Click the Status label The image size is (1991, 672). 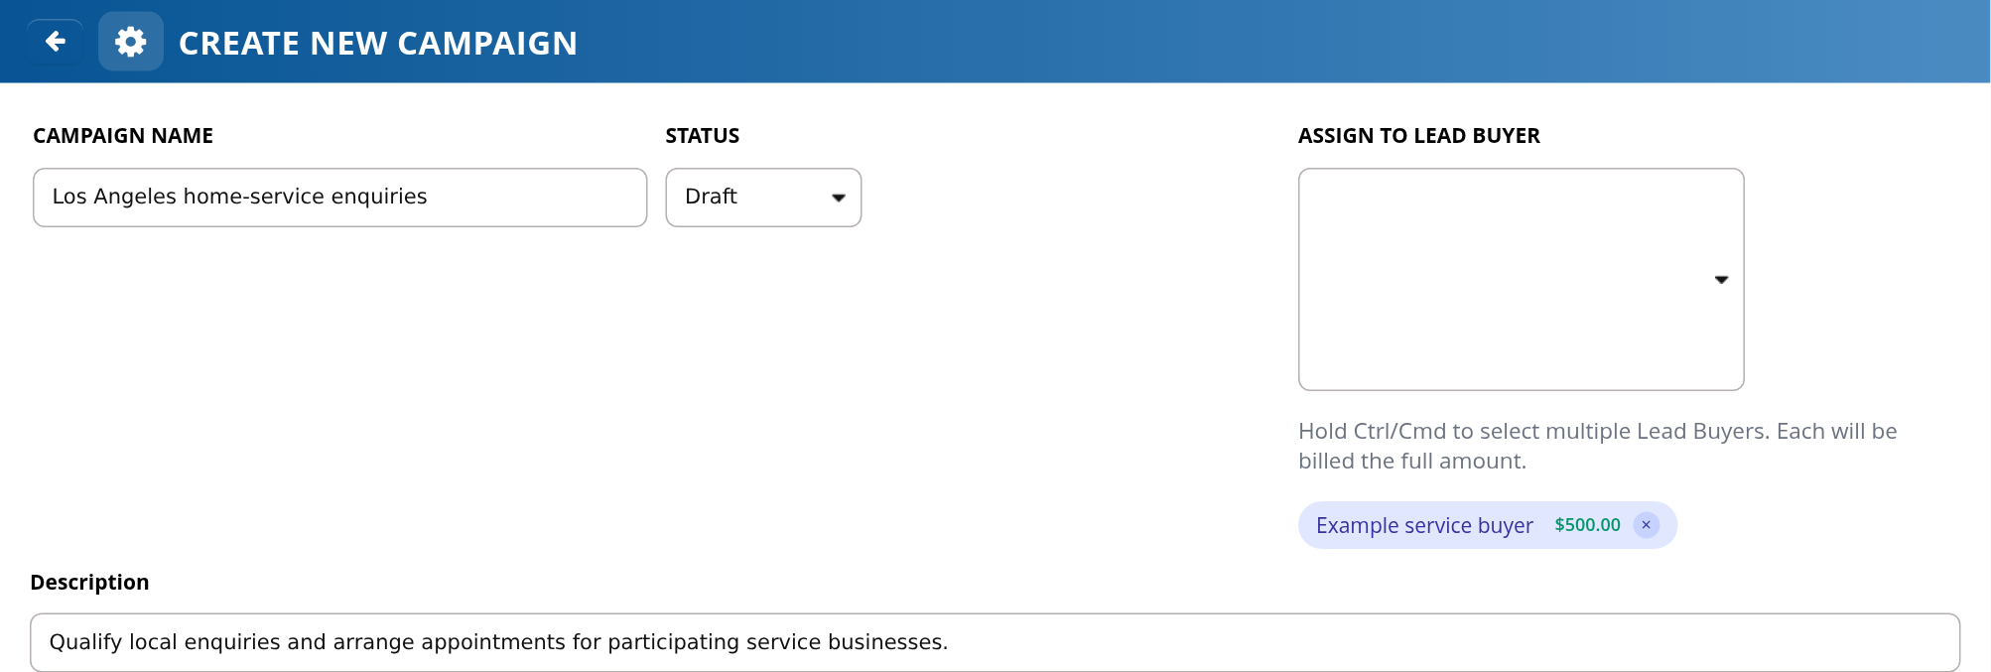(703, 136)
